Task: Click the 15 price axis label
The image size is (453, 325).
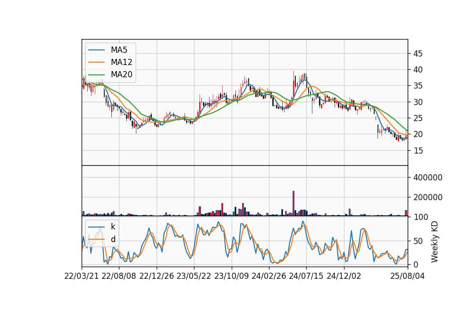Action: (x=418, y=151)
